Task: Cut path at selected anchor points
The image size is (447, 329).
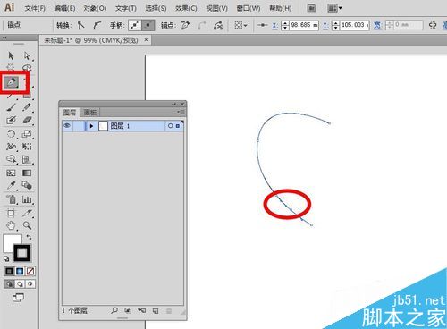Action: (x=218, y=25)
